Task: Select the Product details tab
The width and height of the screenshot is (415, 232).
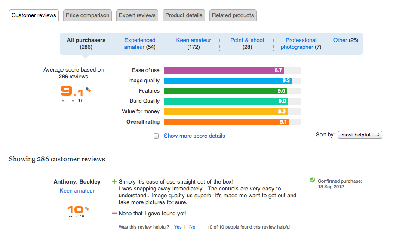Action: [x=184, y=15]
